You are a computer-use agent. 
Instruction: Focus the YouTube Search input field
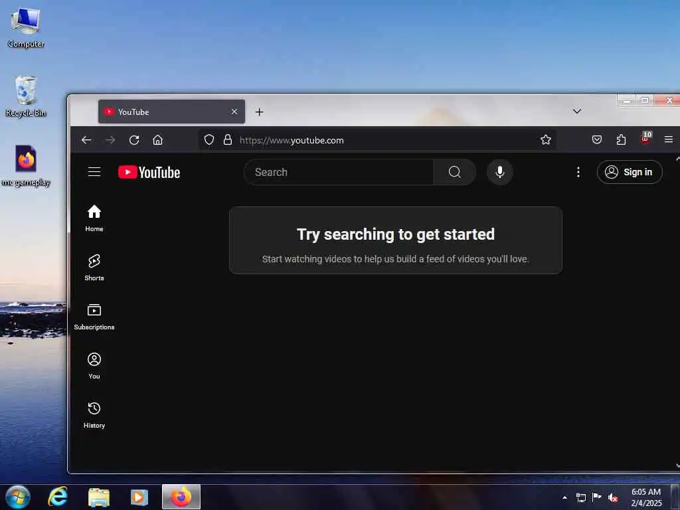pos(339,172)
